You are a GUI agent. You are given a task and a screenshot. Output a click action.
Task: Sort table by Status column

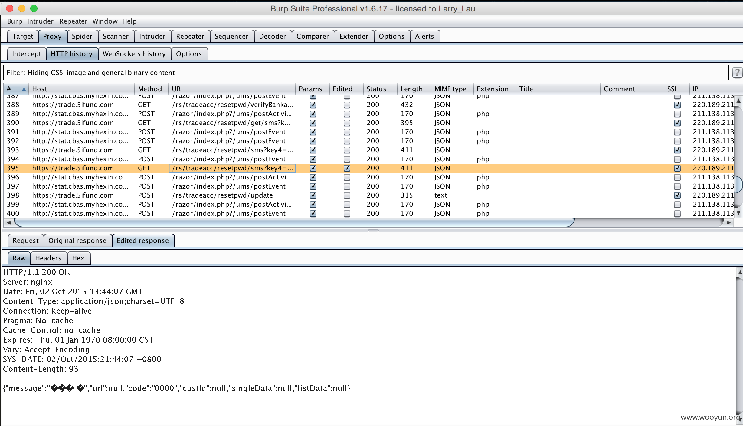coord(380,89)
